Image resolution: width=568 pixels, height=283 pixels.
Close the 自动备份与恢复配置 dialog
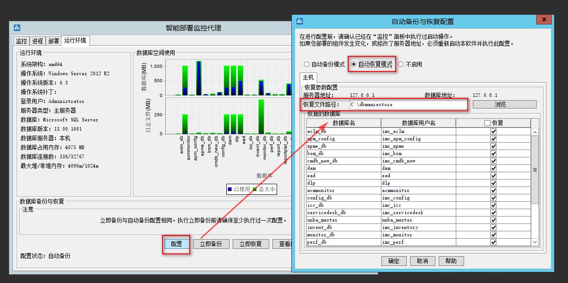544,19
